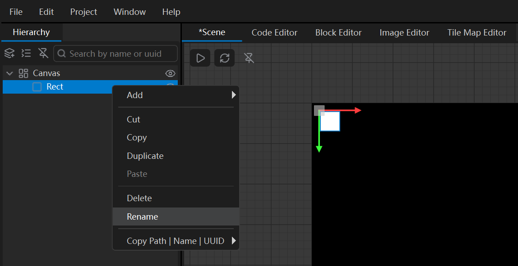Open the File menu
This screenshot has height=266, width=518.
[16, 12]
